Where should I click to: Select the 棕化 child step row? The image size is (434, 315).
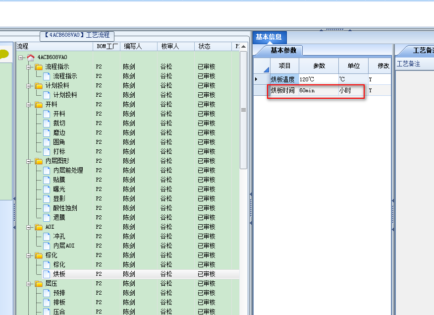pos(128,264)
